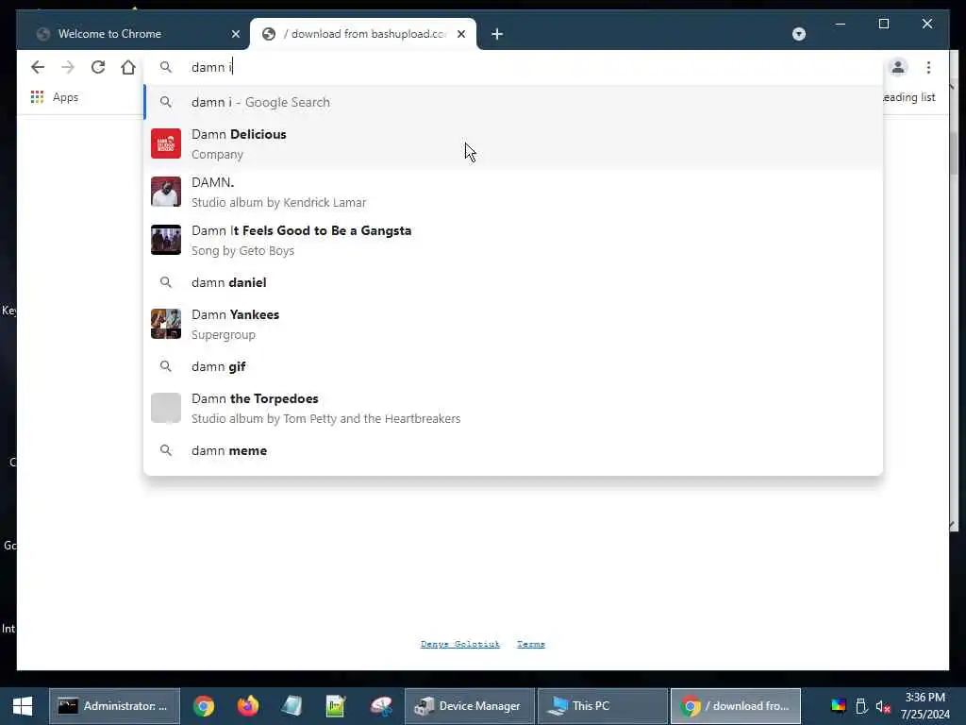The height and width of the screenshot is (725, 966).
Task: Select Damn Yankees supergroup suggestion
Action: tap(513, 325)
